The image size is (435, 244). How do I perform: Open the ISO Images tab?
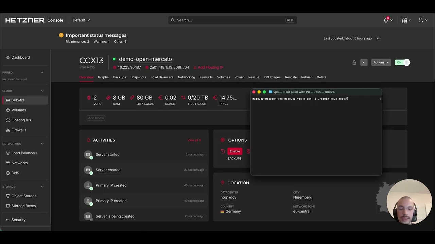coord(272,77)
